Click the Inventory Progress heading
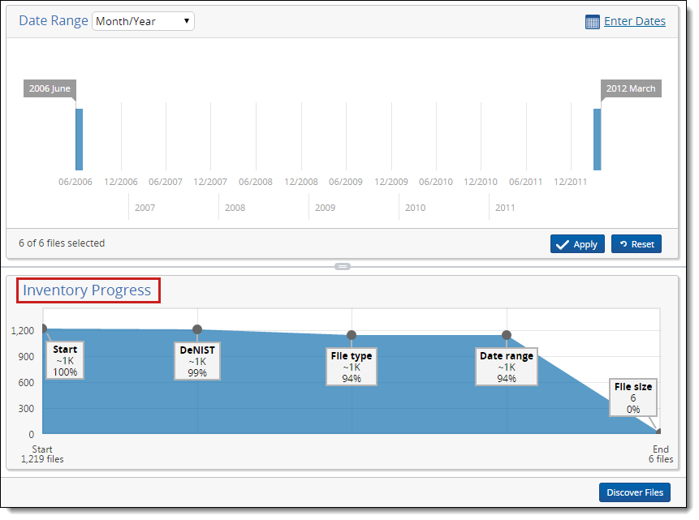Screen dimensions: 699x520 (x=87, y=290)
